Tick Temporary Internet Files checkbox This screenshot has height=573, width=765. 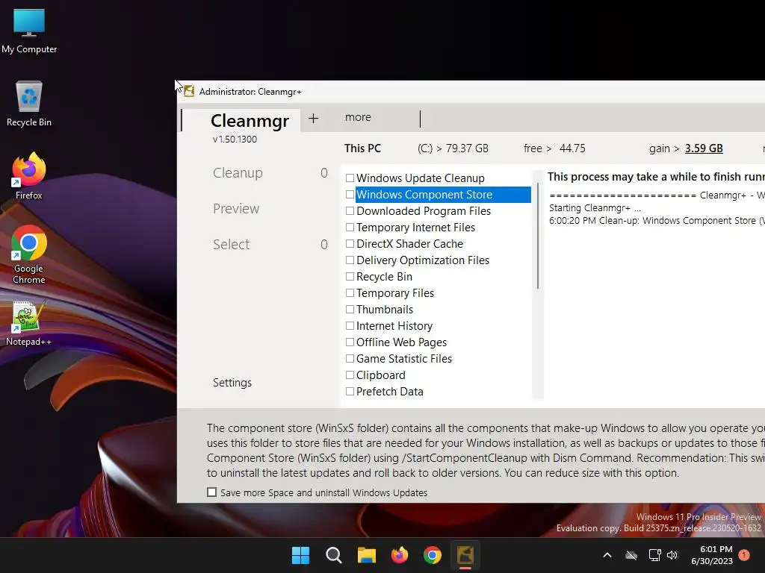(350, 227)
